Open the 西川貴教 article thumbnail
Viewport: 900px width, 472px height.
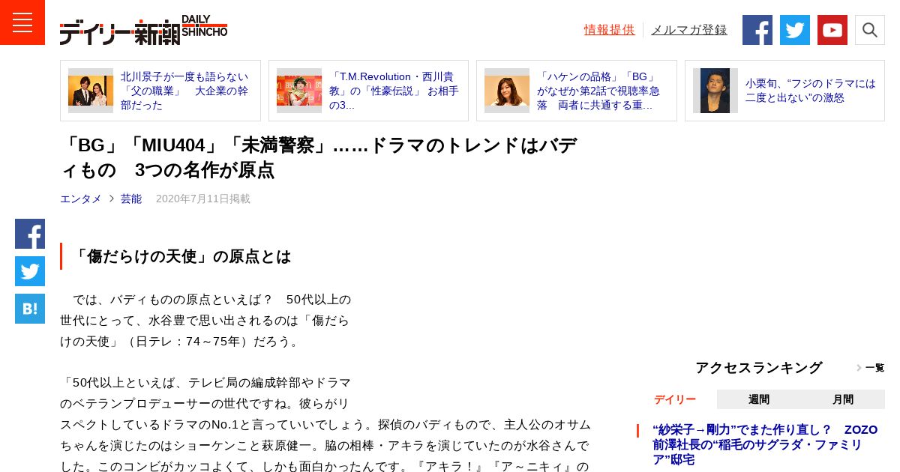[x=299, y=91]
